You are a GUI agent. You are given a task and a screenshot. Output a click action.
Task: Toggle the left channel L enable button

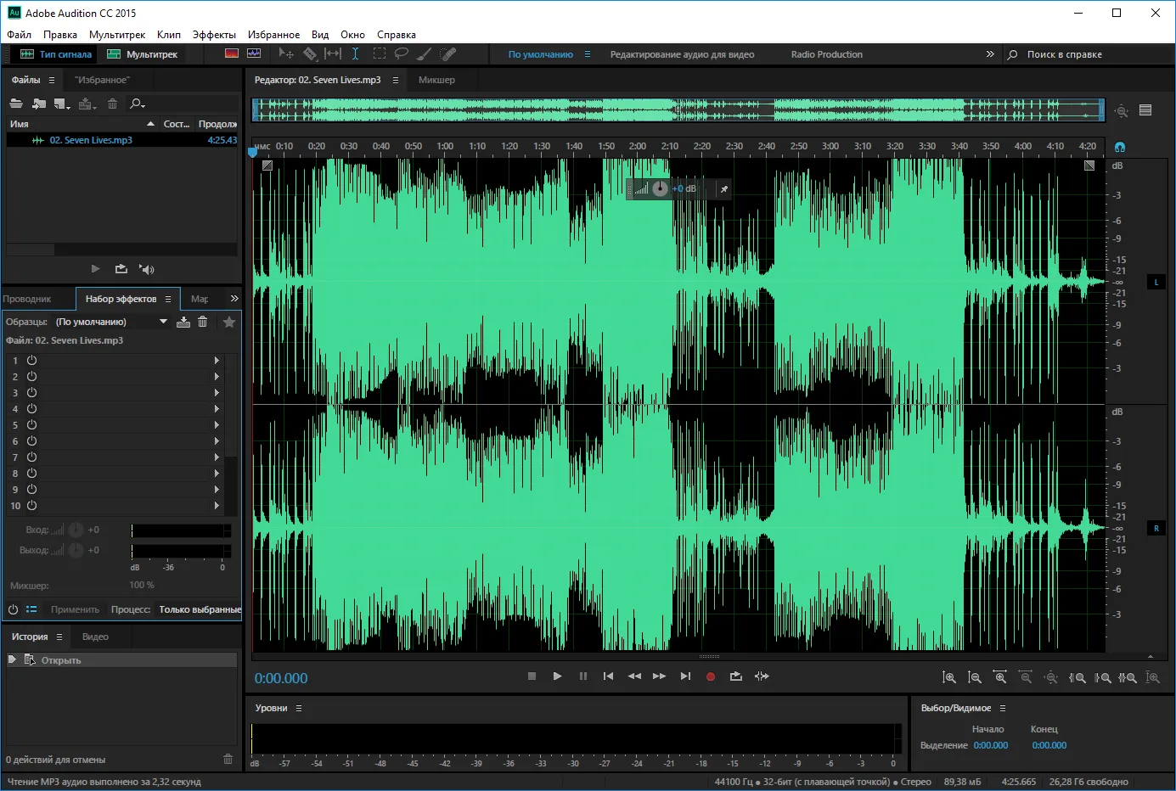[1156, 282]
